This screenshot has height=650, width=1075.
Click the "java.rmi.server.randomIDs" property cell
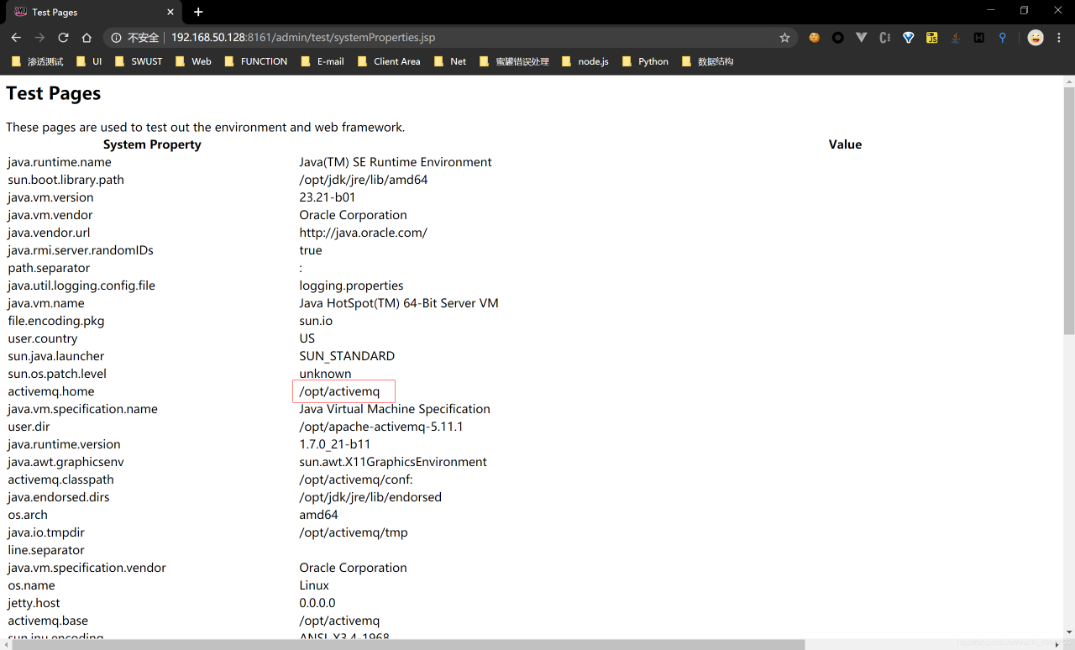tap(81, 250)
